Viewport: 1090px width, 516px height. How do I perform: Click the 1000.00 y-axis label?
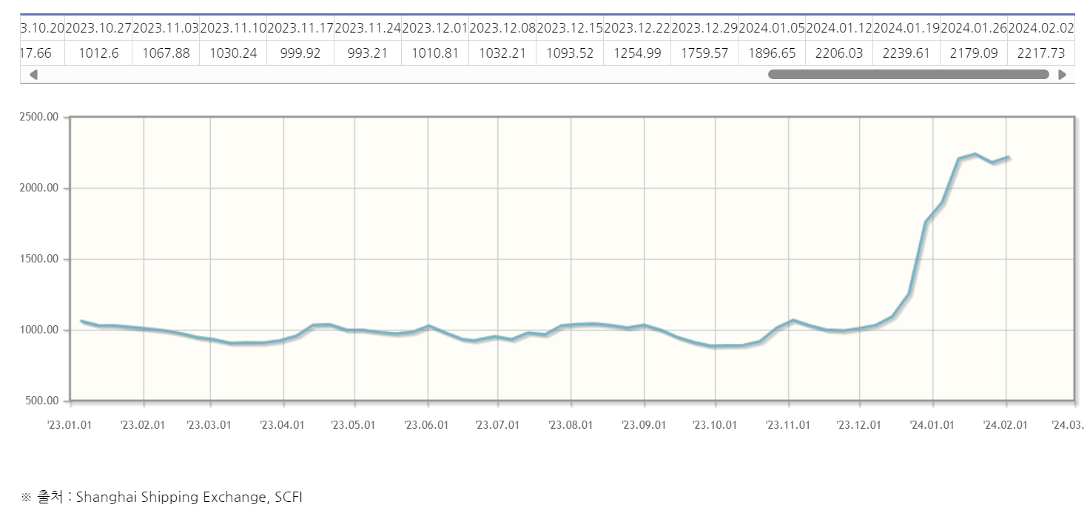[40, 330]
